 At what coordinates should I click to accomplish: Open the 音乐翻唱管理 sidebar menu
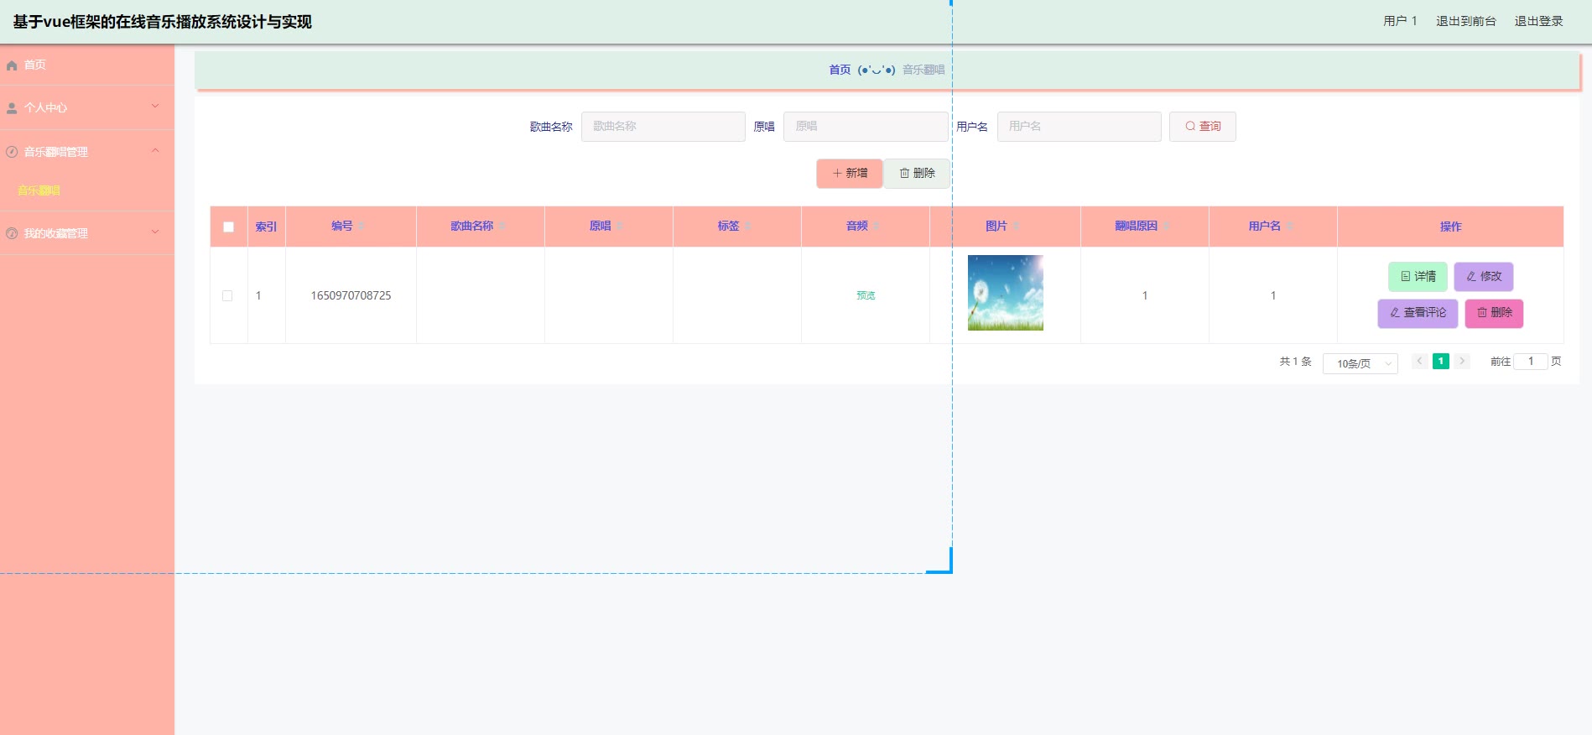pos(87,152)
